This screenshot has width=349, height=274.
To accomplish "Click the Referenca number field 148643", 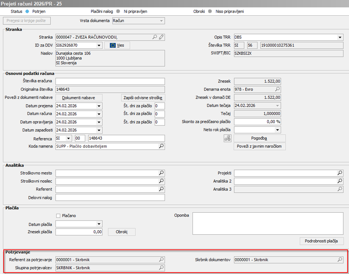I will (126, 138).
